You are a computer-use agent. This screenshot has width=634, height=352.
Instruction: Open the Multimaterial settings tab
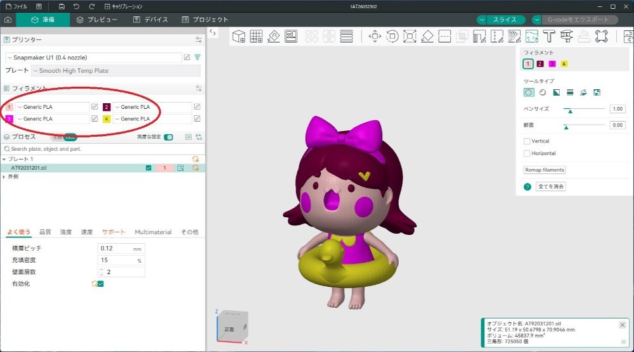(153, 232)
